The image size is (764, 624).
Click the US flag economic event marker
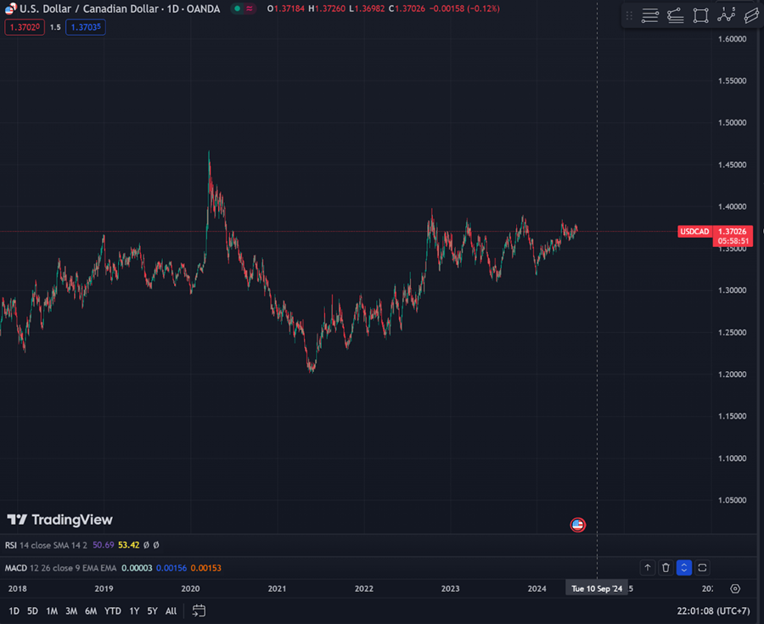(577, 525)
